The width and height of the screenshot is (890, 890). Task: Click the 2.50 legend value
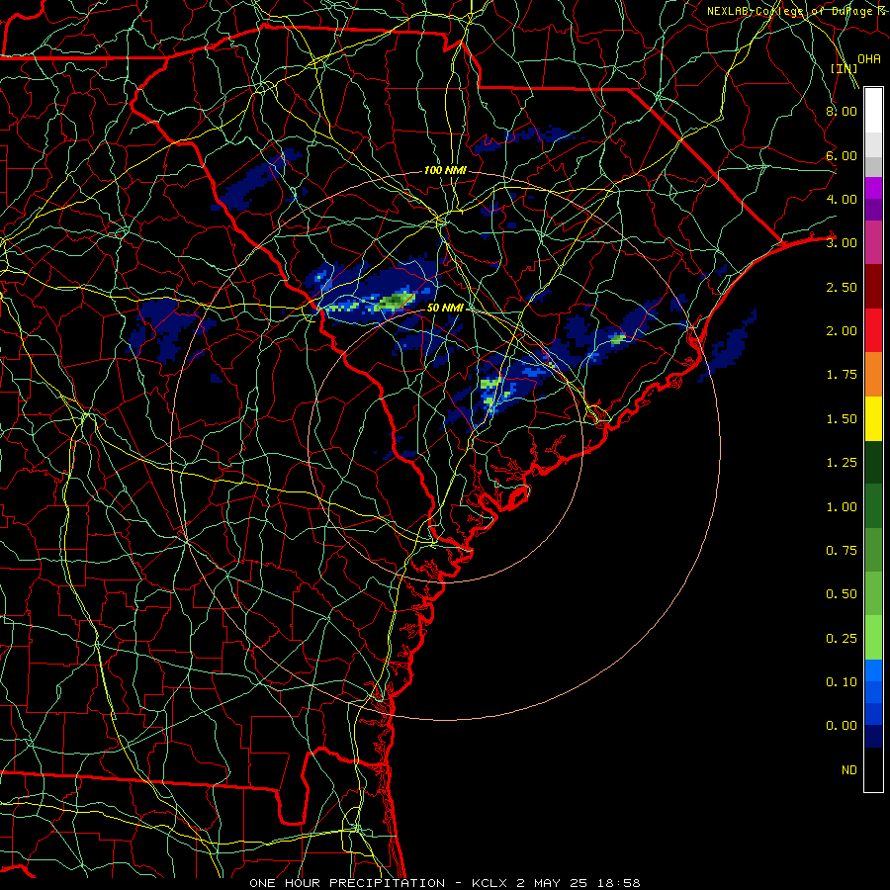(842, 287)
